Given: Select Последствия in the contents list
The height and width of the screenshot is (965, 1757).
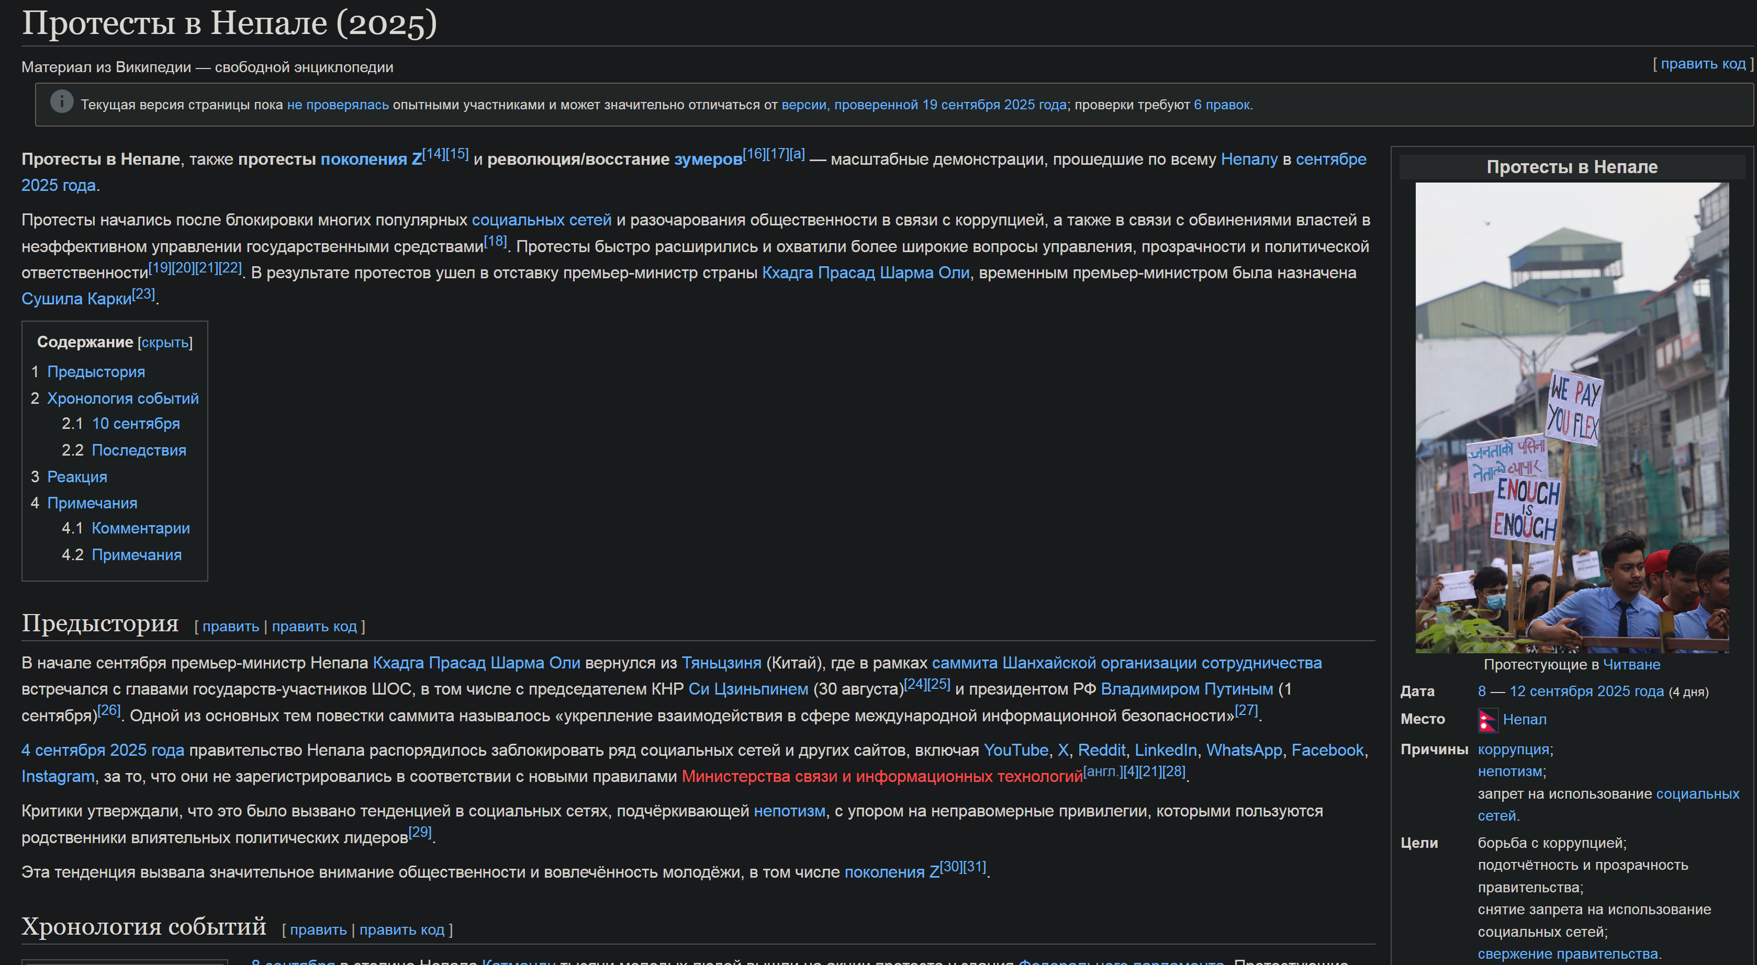Looking at the screenshot, I should click(139, 450).
